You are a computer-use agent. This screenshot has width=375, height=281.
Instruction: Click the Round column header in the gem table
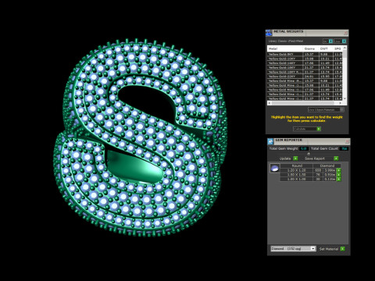click(x=297, y=165)
